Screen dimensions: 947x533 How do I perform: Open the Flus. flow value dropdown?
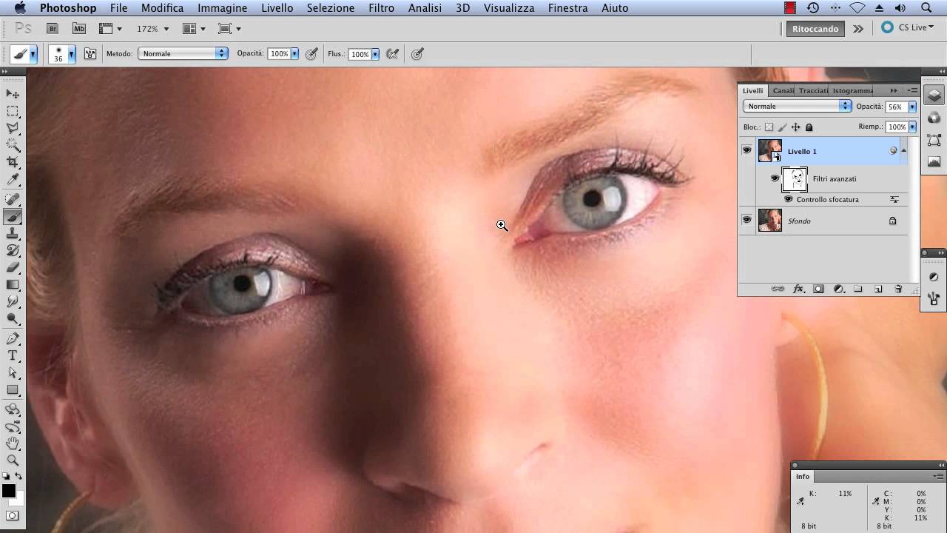point(375,54)
